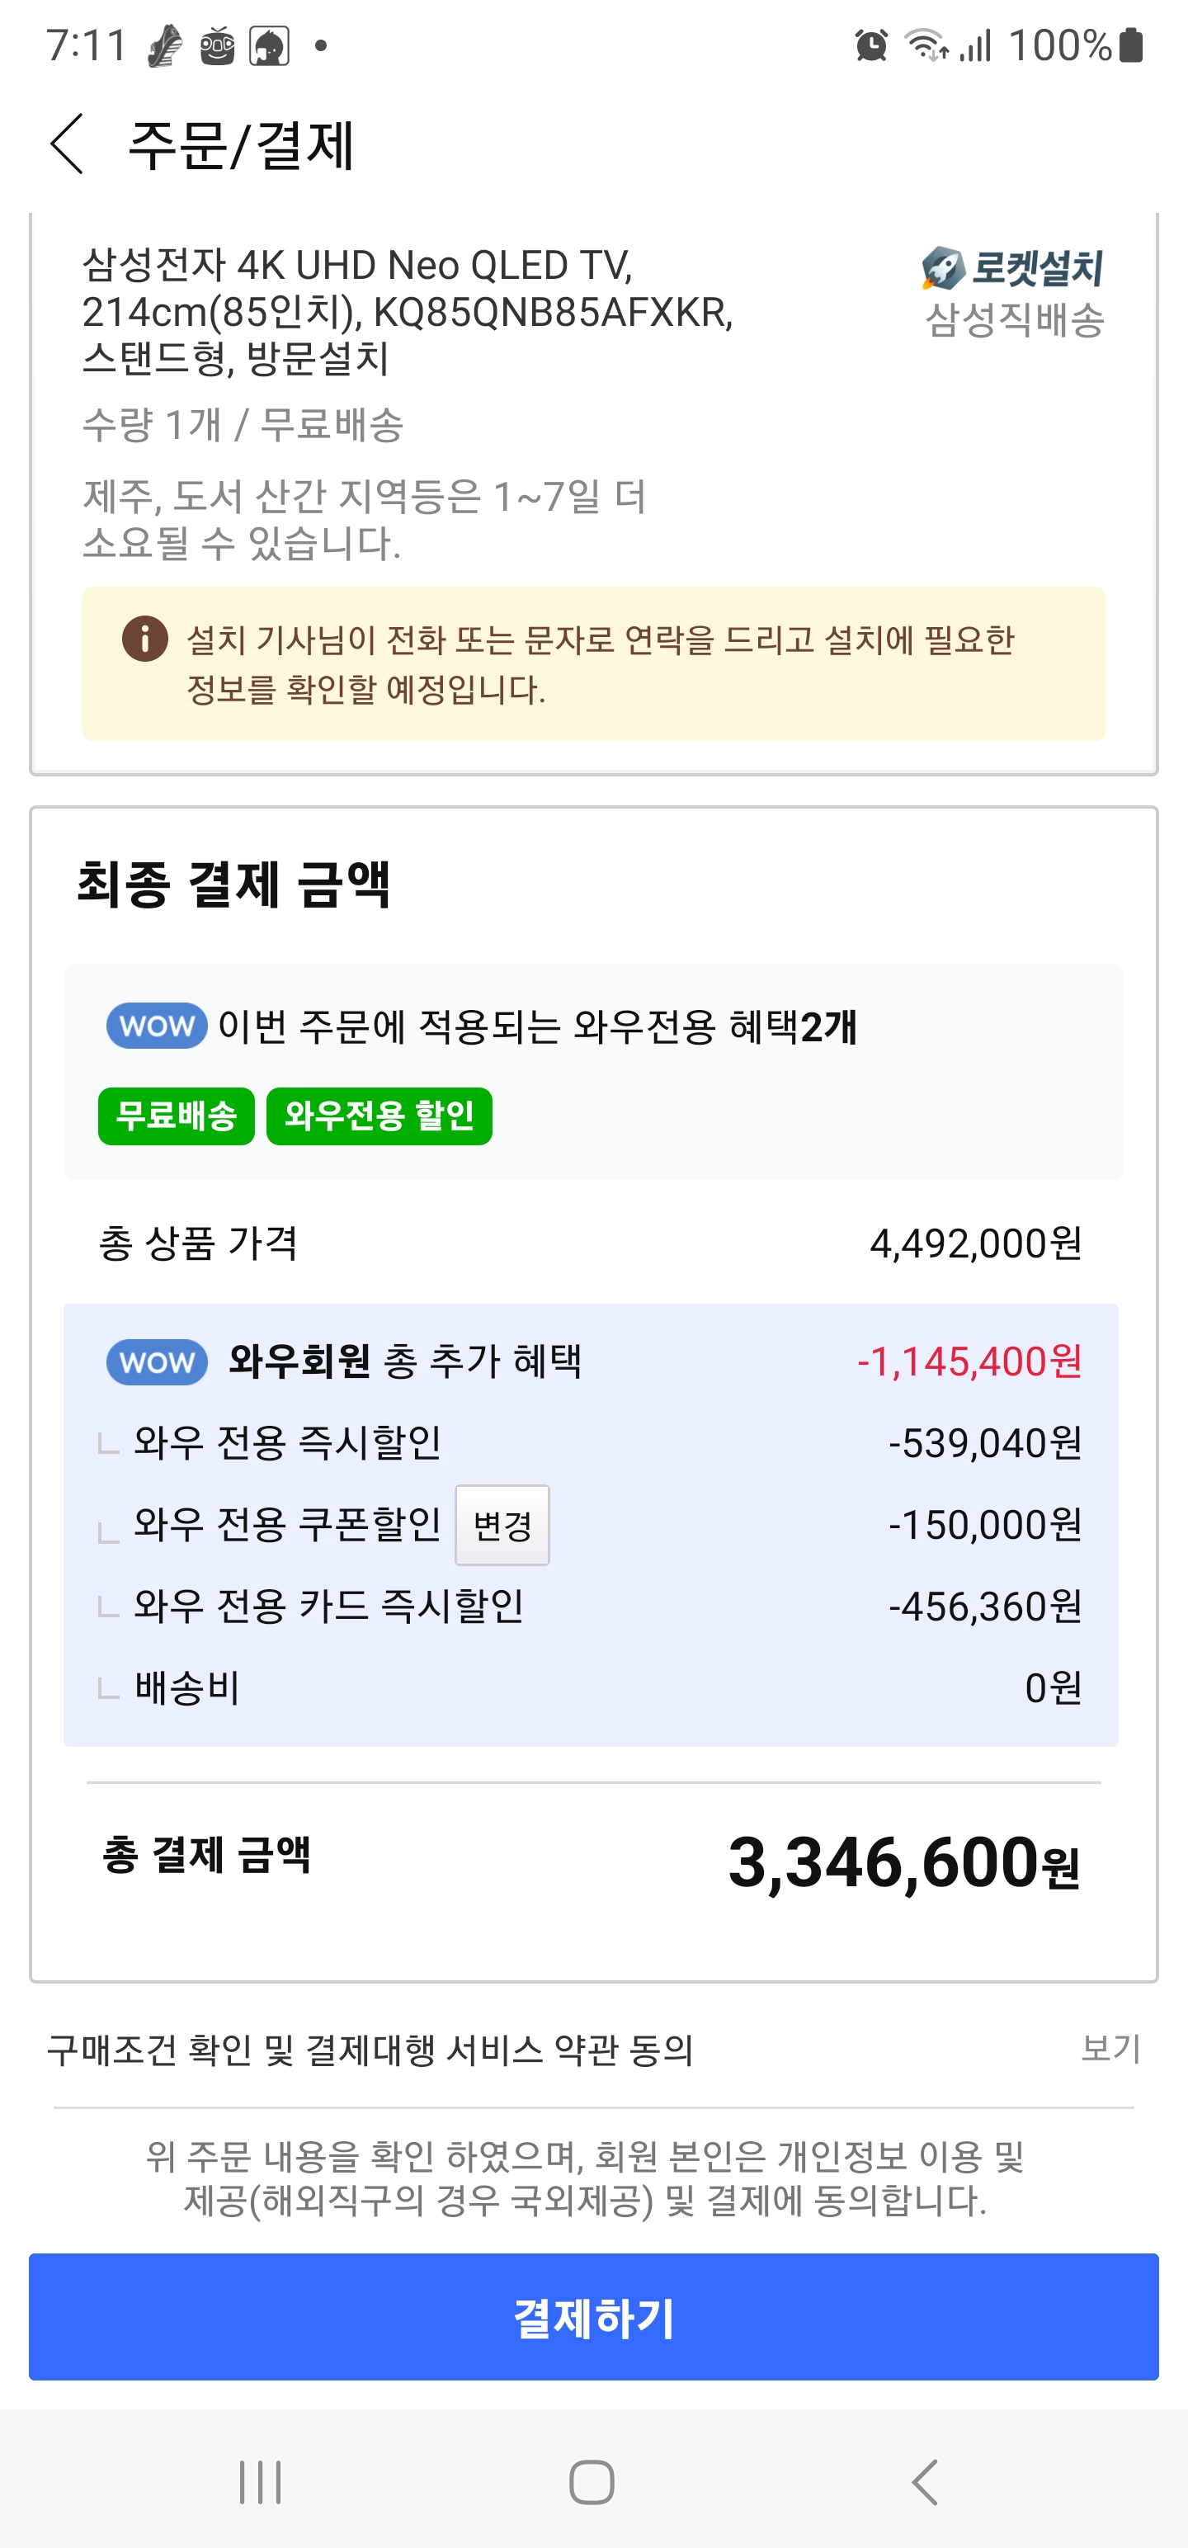Tap the alarm icon in the status bar
The width and height of the screenshot is (1188, 2548).
coord(870,45)
